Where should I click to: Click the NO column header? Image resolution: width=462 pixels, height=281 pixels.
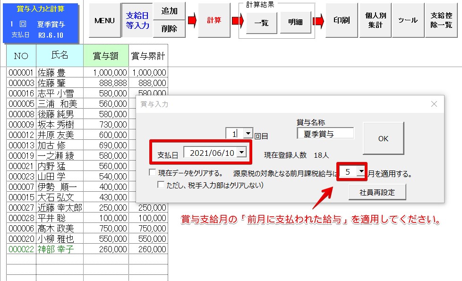21,55
